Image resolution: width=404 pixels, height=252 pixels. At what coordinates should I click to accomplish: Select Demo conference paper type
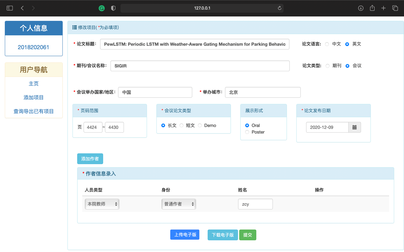pyautogui.click(x=200, y=126)
